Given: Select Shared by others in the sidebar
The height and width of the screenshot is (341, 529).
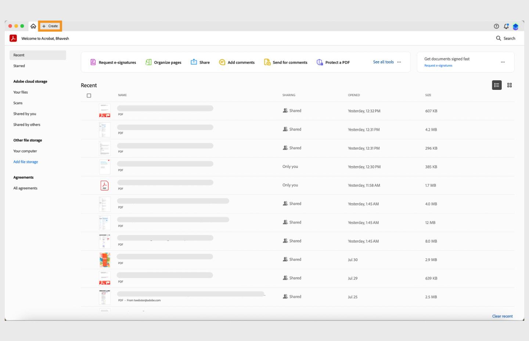Looking at the screenshot, I should 26,125.
